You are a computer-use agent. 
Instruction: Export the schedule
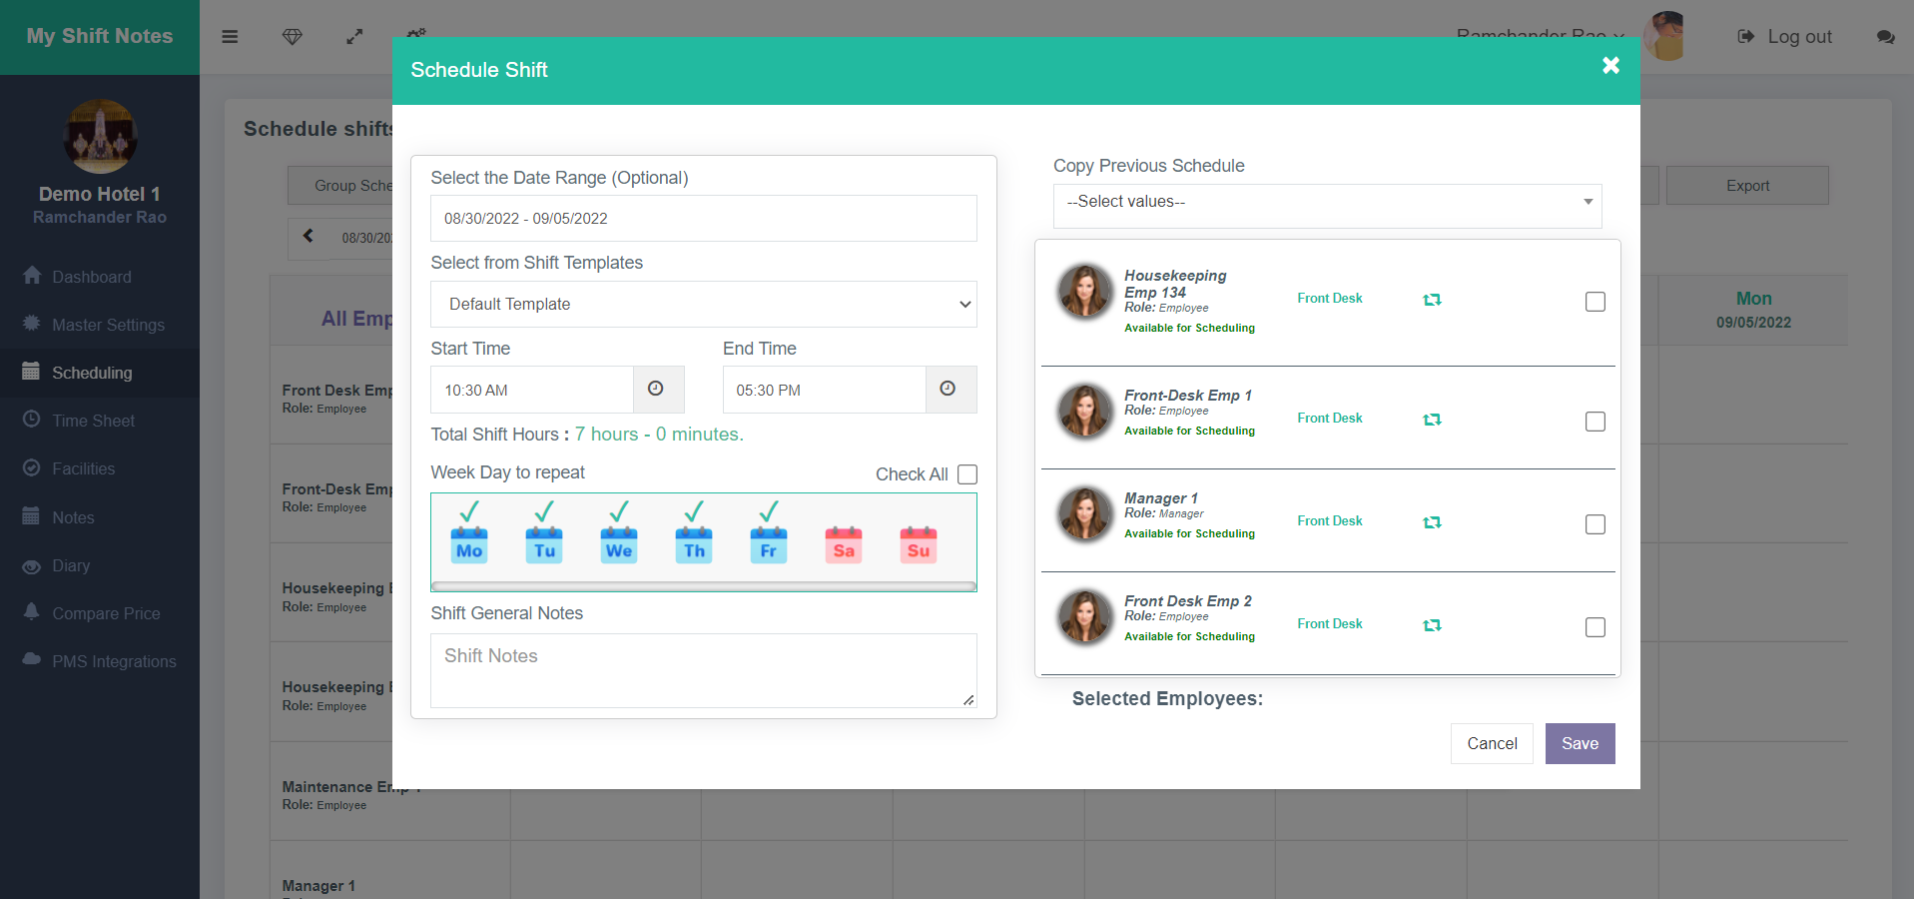[1746, 185]
